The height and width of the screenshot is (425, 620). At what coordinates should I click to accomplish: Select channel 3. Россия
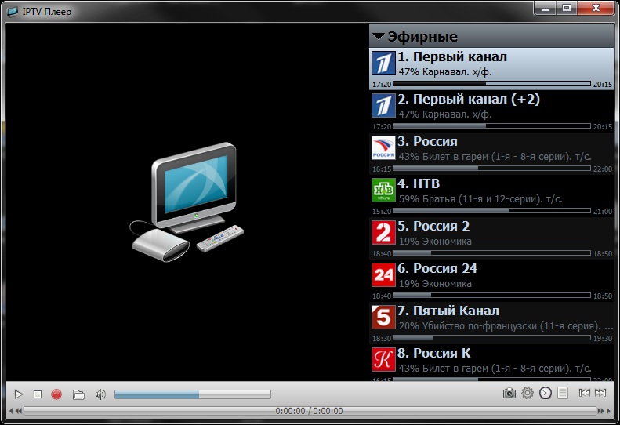[x=491, y=154]
